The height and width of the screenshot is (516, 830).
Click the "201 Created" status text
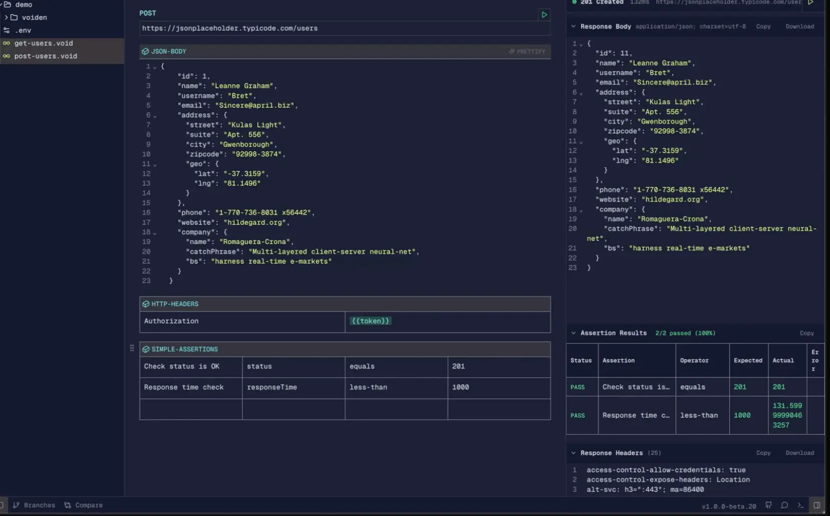click(602, 3)
